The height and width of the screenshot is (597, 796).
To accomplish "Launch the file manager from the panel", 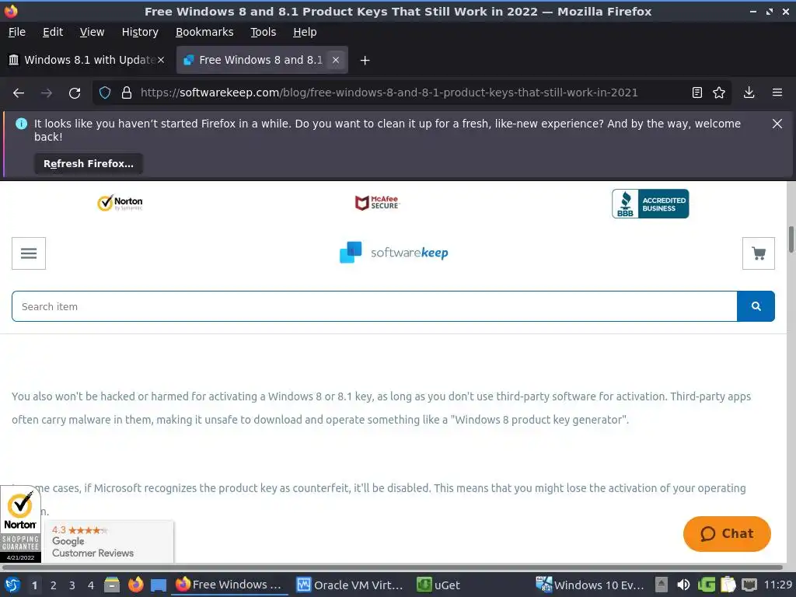I will 112,585.
